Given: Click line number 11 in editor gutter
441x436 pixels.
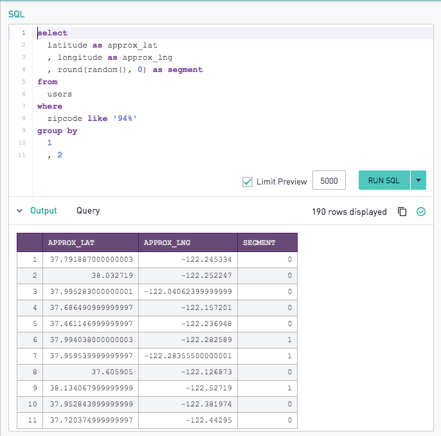Looking at the screenshot, I should [22, 155].
